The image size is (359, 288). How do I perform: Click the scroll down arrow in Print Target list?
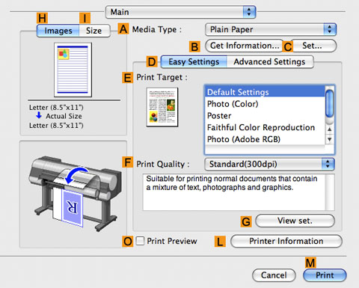click(x=330, y=139)
